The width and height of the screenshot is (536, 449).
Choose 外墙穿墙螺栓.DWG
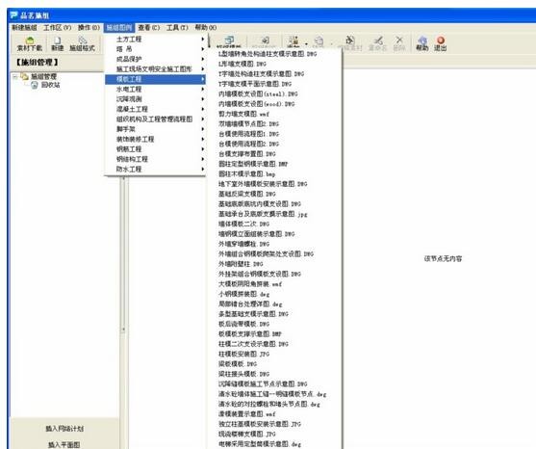point(243,244)
